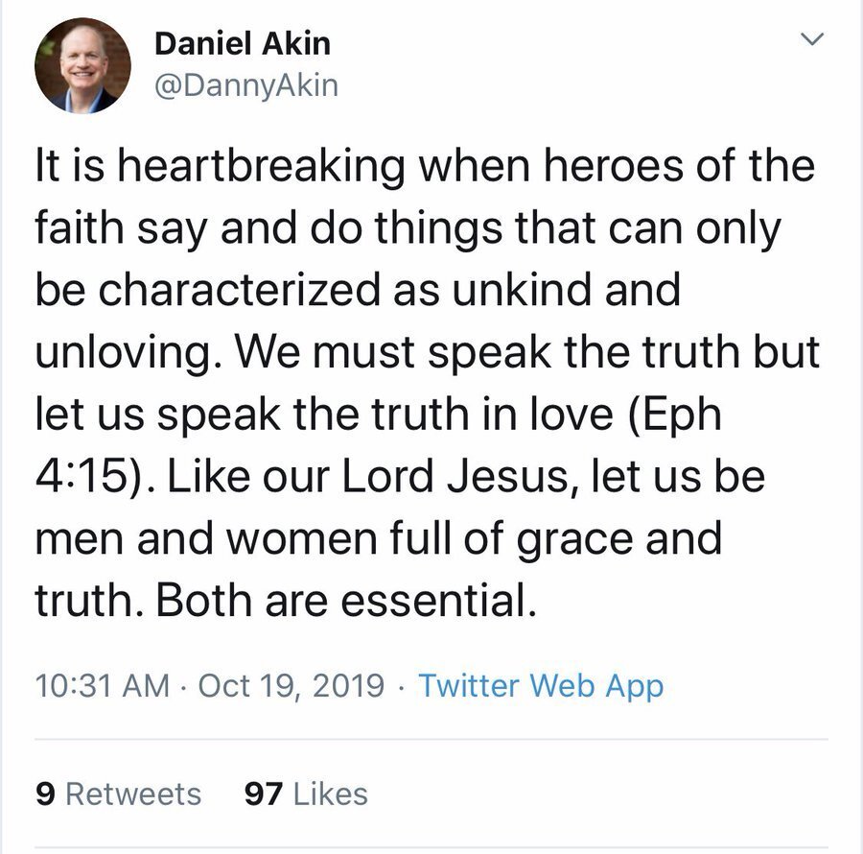Expand the tweet options chevron
Image resolution: width=863 pixels, height=854 pixels.
(x=811, y=39)
